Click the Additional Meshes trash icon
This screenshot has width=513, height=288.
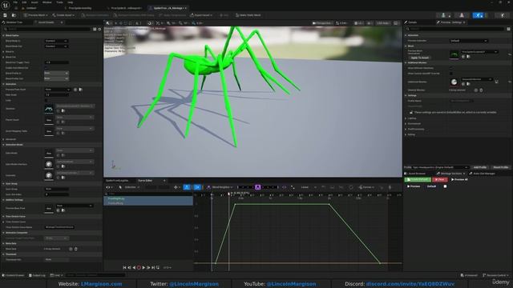coord(481,90)
